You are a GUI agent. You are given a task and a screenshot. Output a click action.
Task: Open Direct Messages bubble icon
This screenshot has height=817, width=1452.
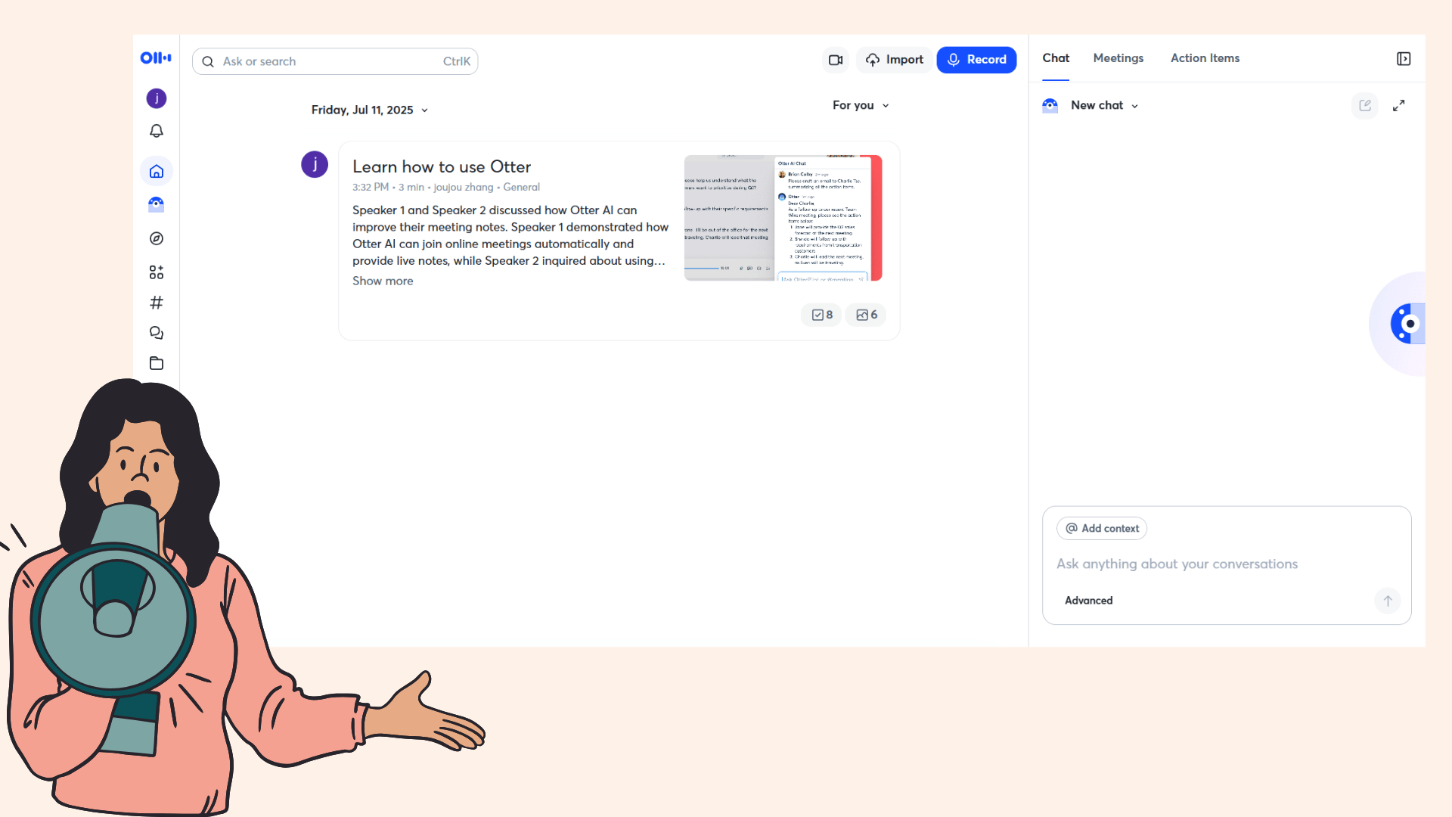point(157,333)
